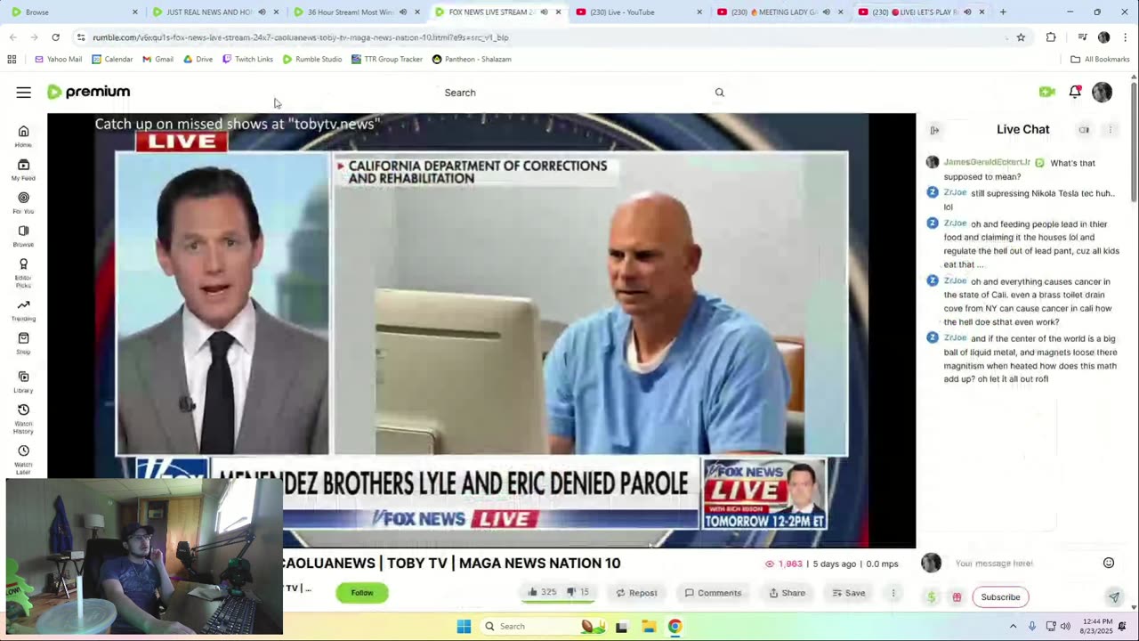Open Rumble Studio bookmark
Screen dimensions: 1139x641
click(312, 60)
